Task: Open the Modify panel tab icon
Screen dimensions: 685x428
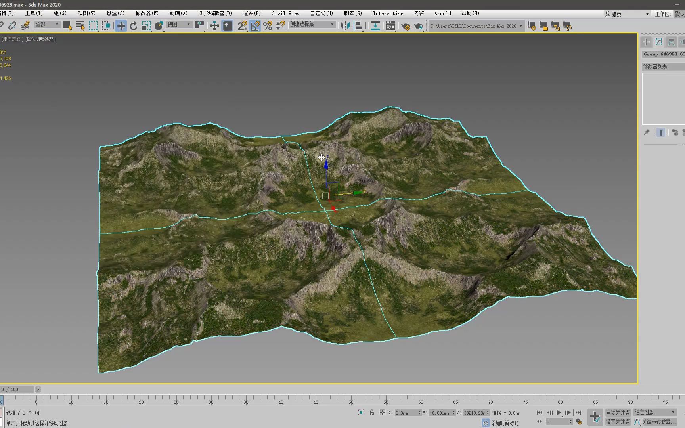Action: pyautogui.click(x=659, y=42)
